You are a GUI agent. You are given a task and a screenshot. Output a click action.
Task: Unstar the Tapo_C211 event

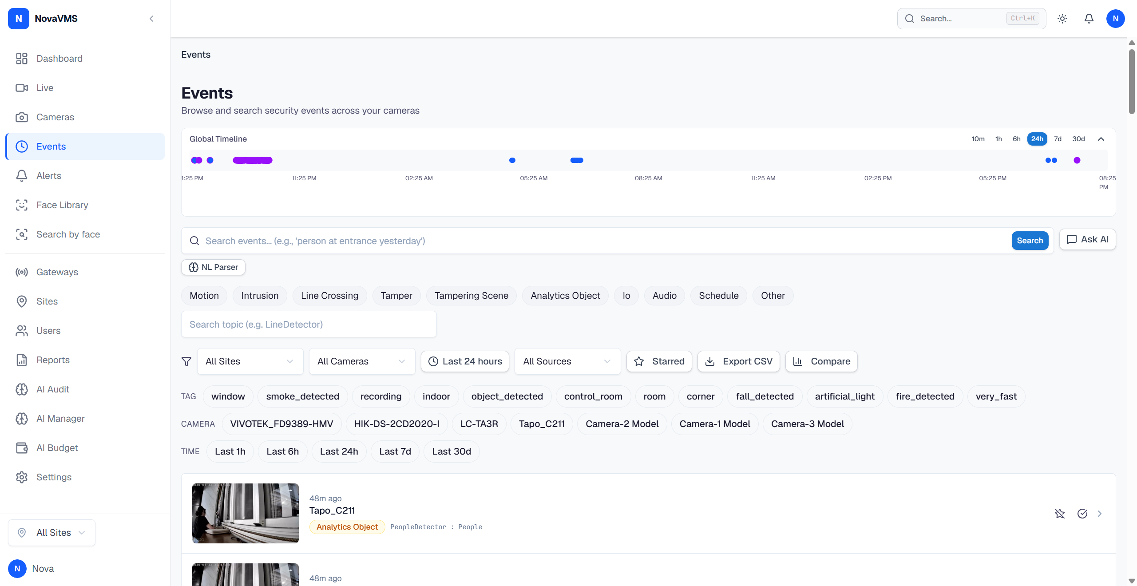1060,514
